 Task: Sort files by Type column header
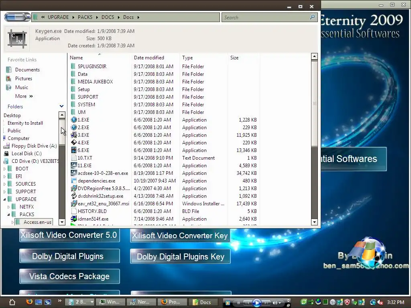click(x=187, y=58)
